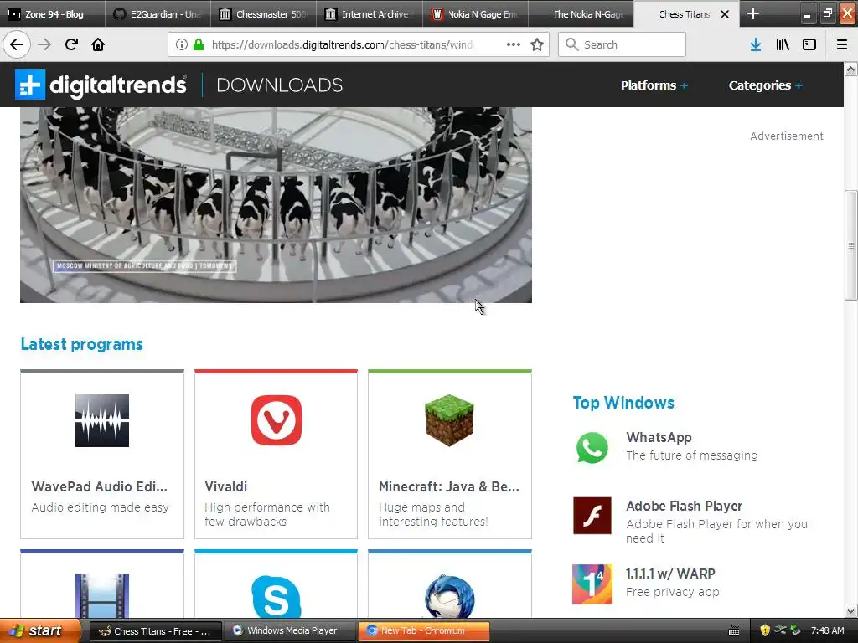The image size is (858, 643).
Task: Toggle the sidebar view icon
Action: point(809,44)
